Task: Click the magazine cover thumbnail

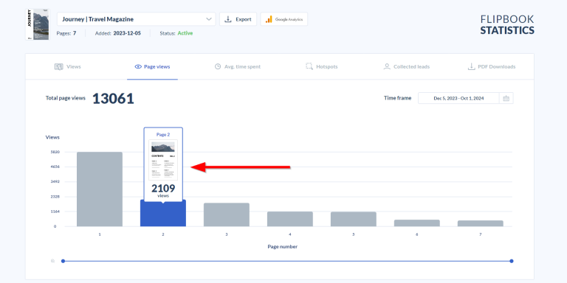Action: tap(37, 24)
